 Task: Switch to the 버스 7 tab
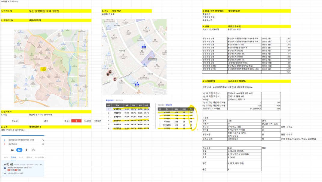click(x=21, y=157)
